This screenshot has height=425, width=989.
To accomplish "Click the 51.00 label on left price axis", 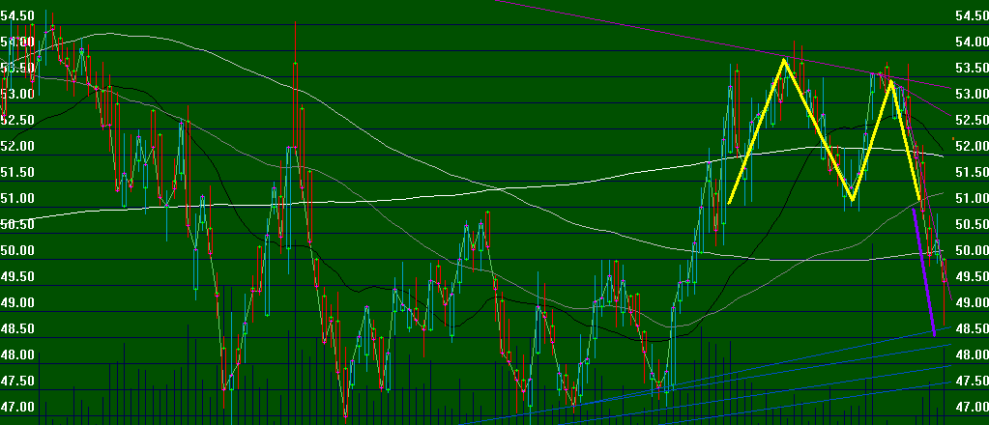I will [x=17, y=199].
